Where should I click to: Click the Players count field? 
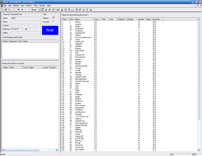pos(54,18)
